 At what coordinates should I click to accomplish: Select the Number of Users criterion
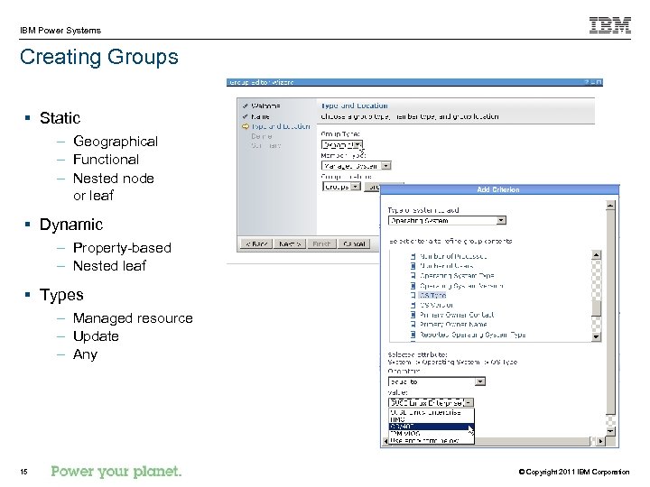[x=447, y=266]
